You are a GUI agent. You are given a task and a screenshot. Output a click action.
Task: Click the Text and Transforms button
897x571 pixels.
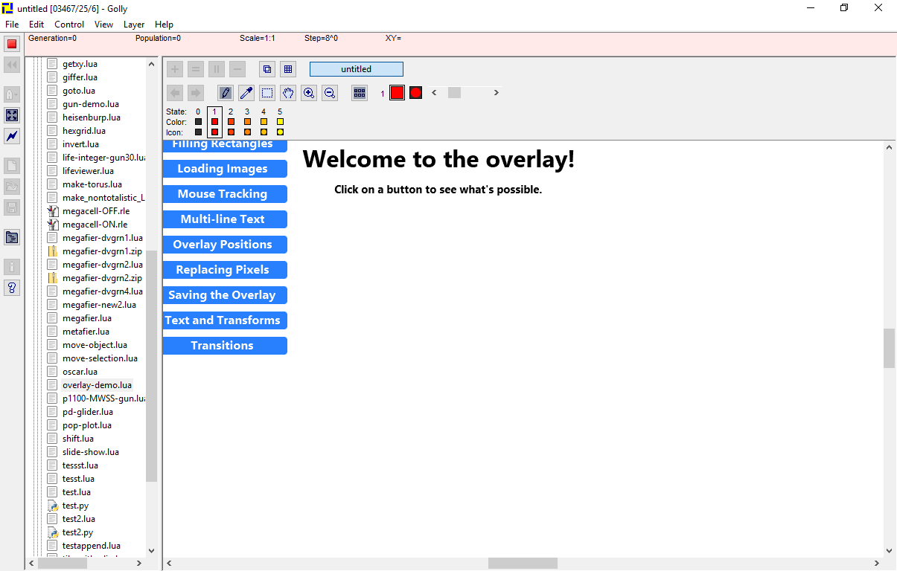tap(224, 320)
